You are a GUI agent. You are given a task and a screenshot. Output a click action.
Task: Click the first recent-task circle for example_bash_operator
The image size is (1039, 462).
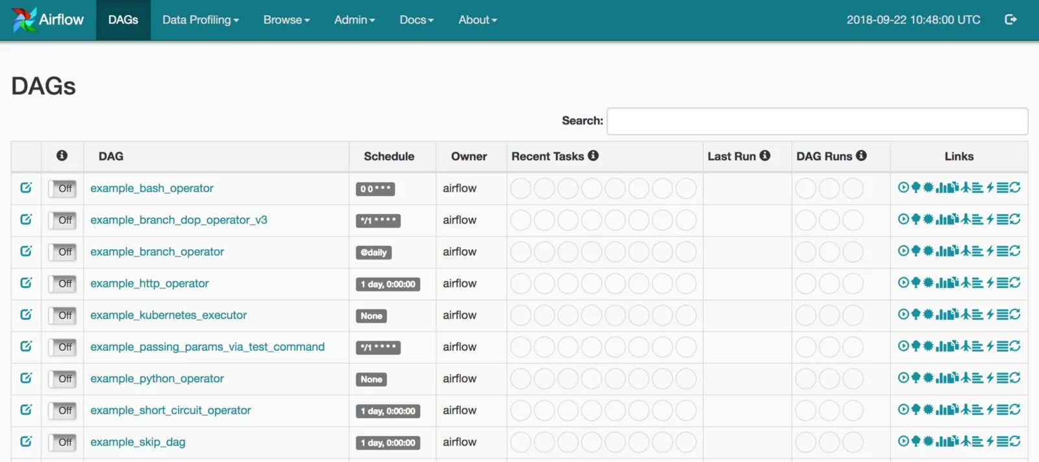[x=521, y=189]
